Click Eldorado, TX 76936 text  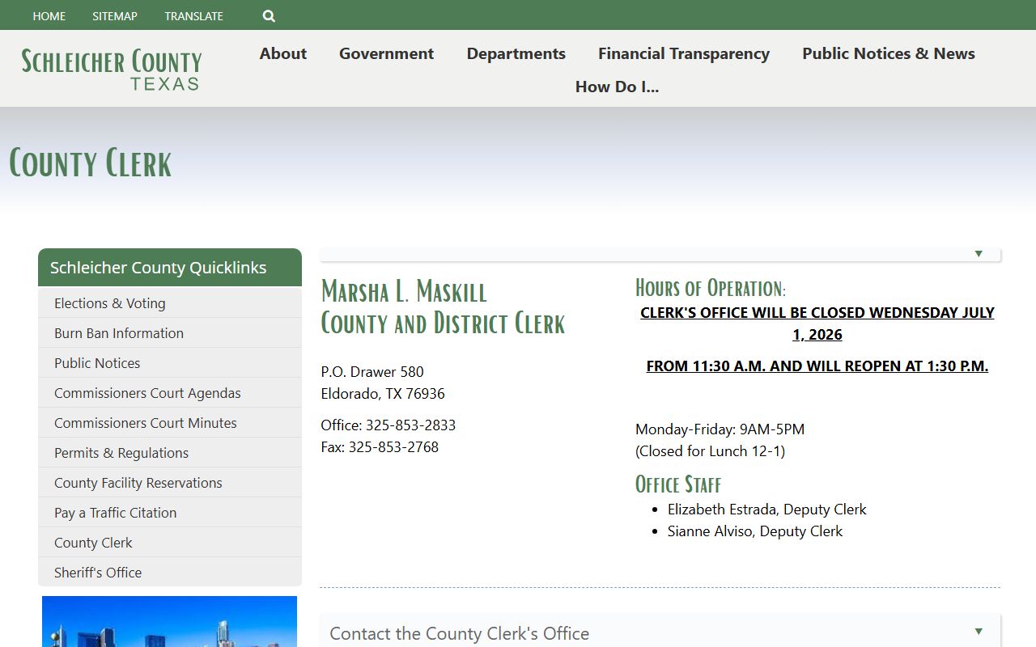tap(383, 394)
